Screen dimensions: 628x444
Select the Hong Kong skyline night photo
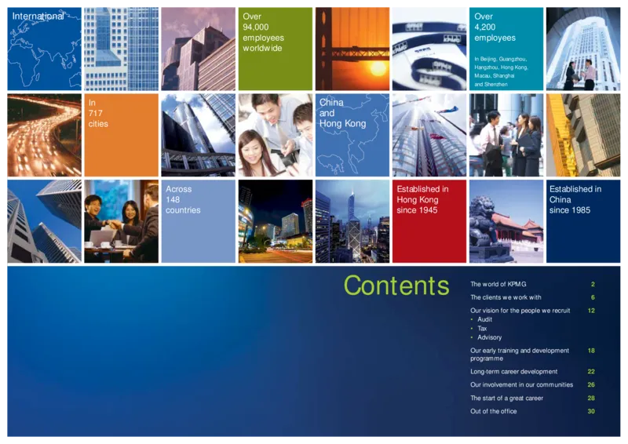click(x=352, y=221)
